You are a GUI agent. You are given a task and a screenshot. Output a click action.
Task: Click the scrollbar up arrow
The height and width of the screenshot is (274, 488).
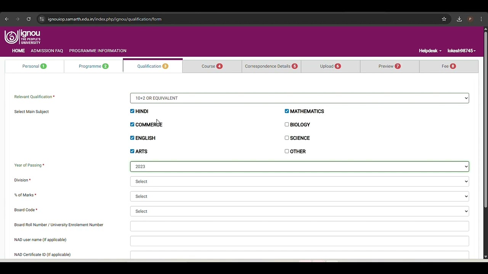point(485,29)
